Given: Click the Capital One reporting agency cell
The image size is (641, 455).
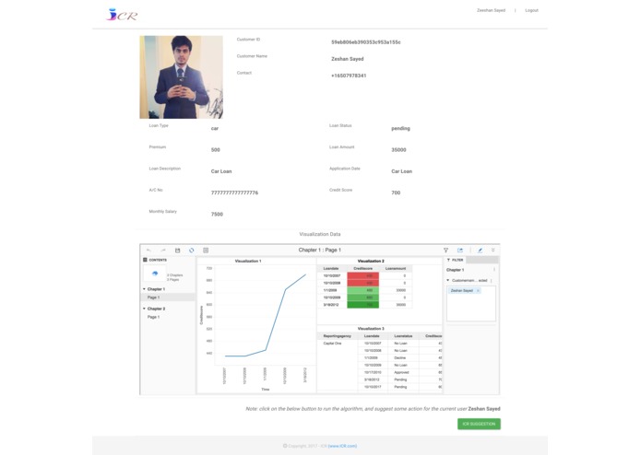Looking at the screenshot, I should pyautogui.click(x=332, y=344).
